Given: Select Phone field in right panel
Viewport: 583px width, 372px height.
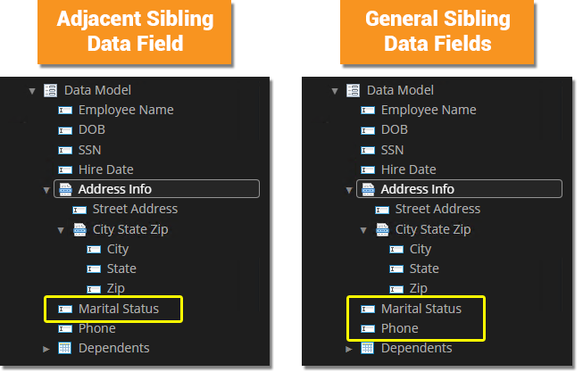Looking at the screenshot, I should click(399, 328).
